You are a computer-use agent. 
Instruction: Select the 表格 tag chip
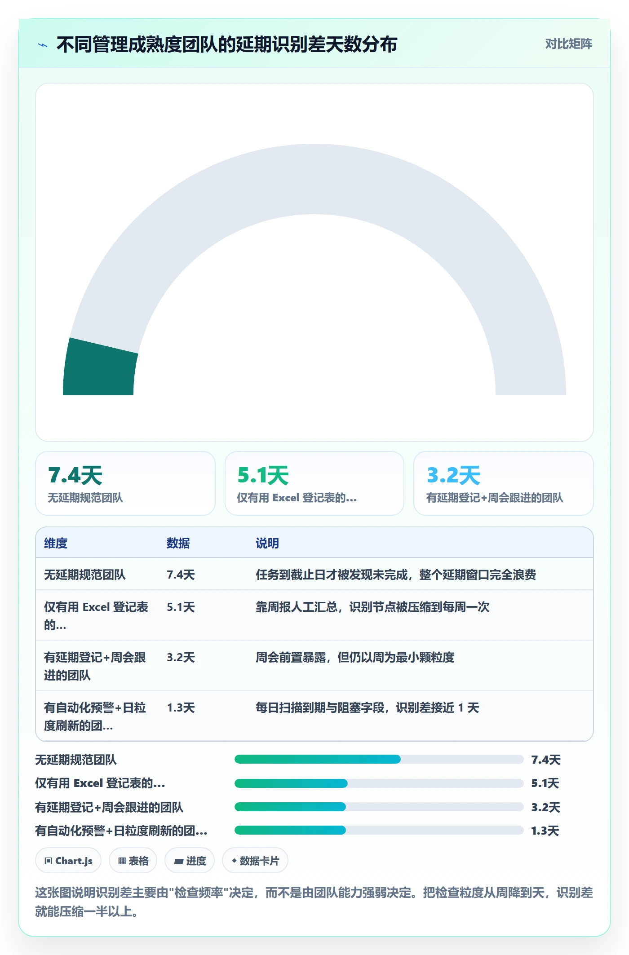(x=133, y=861)
